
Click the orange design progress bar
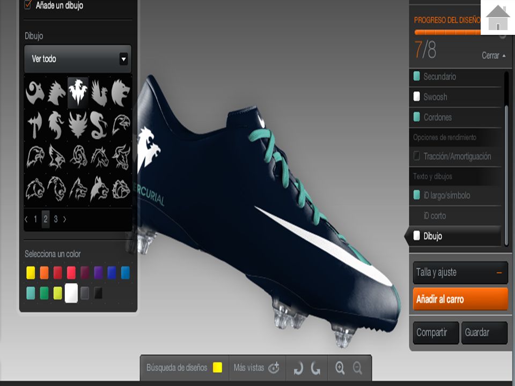coord(447,32)
